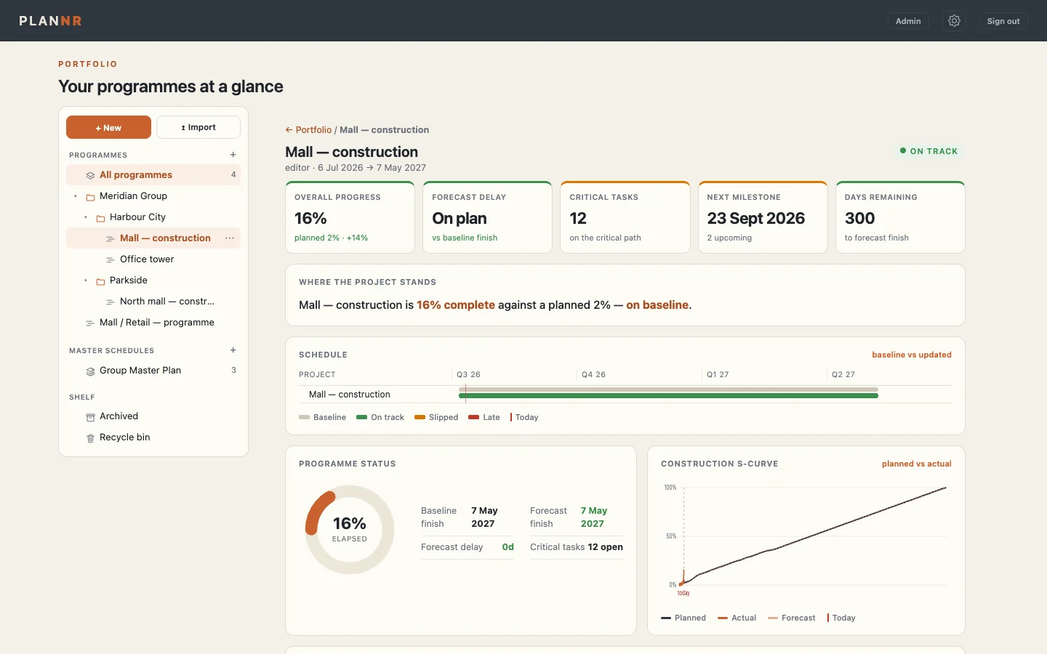Click Sign out
The width and height of the screenshot is (1047, 654).
[1003, 21]
